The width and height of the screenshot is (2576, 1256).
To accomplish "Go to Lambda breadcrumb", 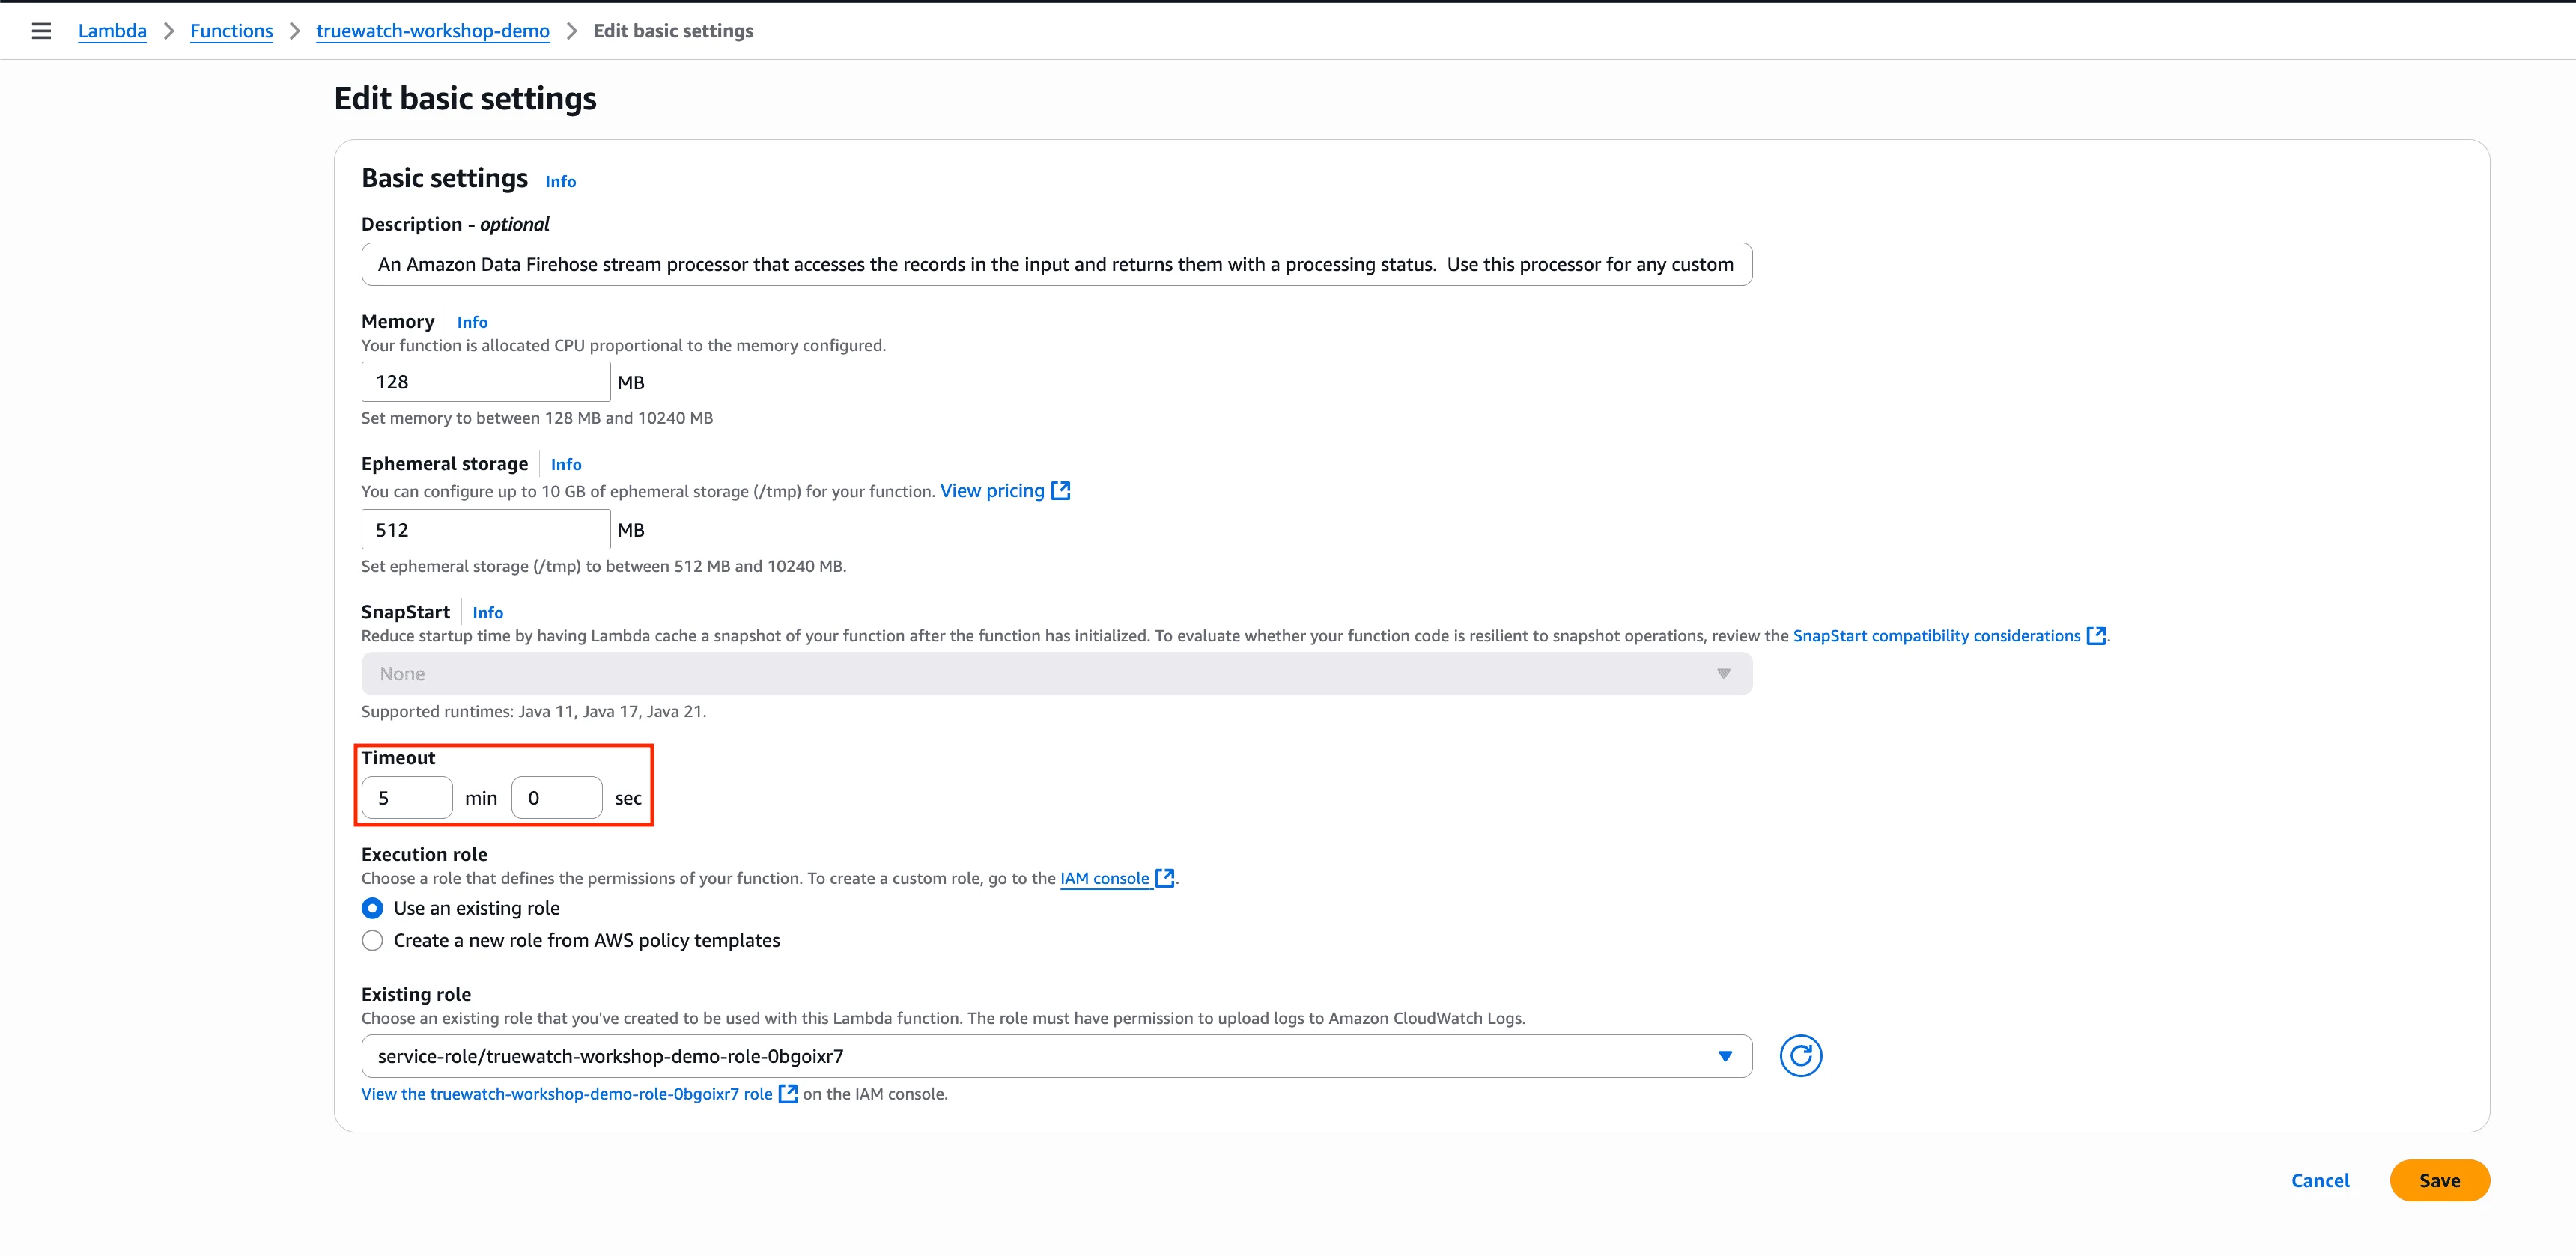I will (x=112, y=31).
